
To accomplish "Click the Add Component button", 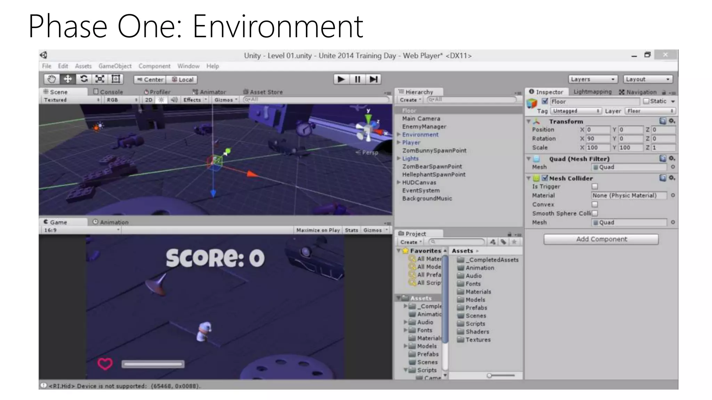I will point(601,239).
